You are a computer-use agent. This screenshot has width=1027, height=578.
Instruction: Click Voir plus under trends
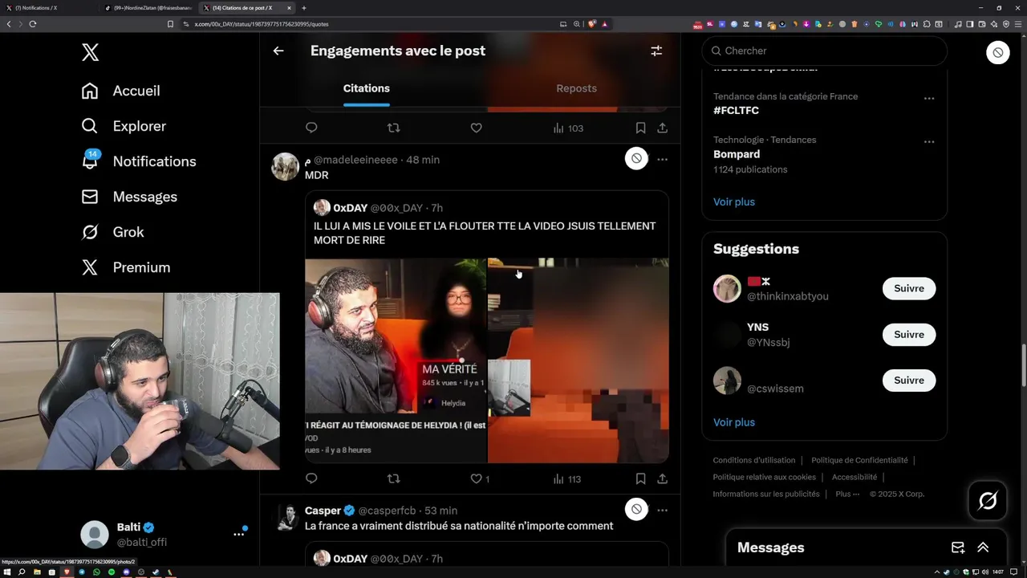coord(734,201)
